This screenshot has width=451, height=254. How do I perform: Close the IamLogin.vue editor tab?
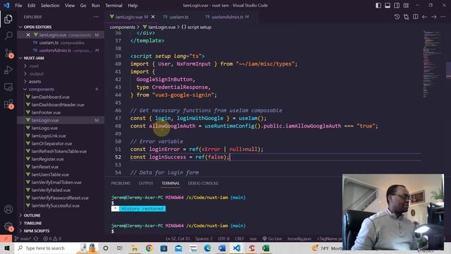coord(153,17)
